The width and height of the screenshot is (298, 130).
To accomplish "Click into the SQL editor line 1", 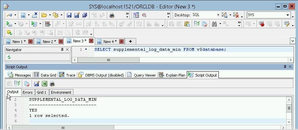I will click(160, 49).
